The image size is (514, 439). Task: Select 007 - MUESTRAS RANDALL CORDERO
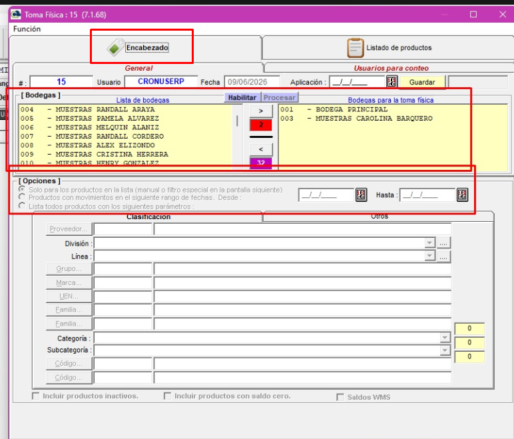pos(92,136)
